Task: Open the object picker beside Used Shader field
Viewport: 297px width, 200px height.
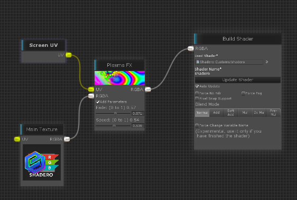Action: 267,62
